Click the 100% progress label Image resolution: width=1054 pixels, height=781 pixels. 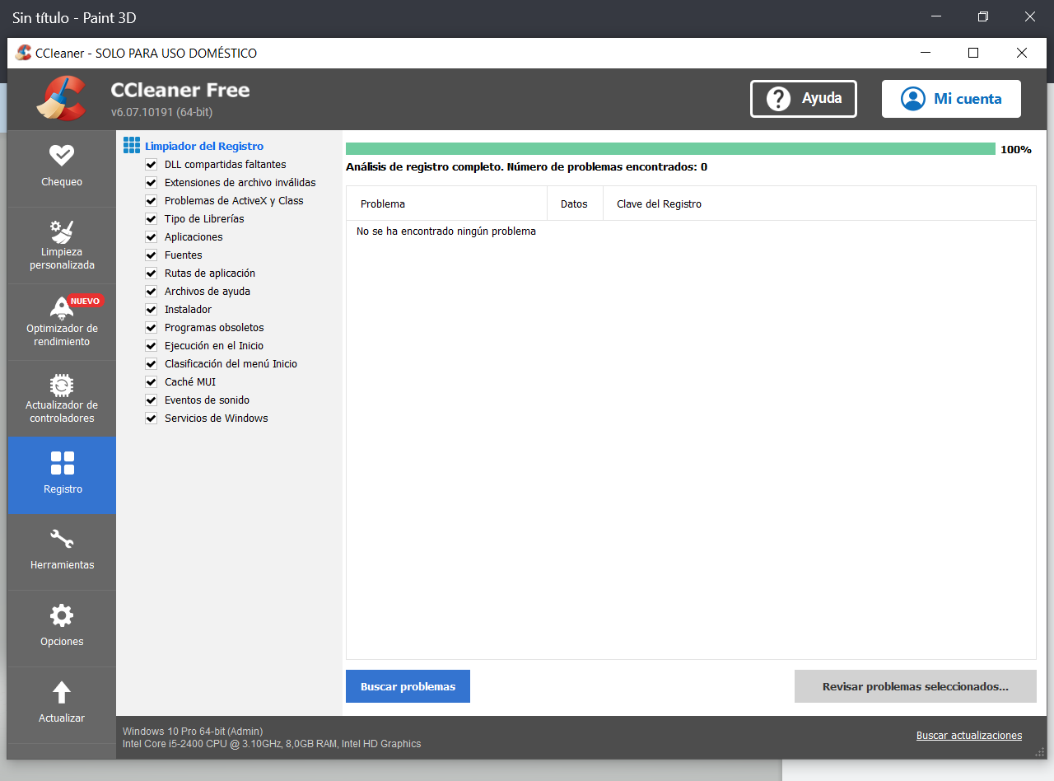(x=1015, y=150)
